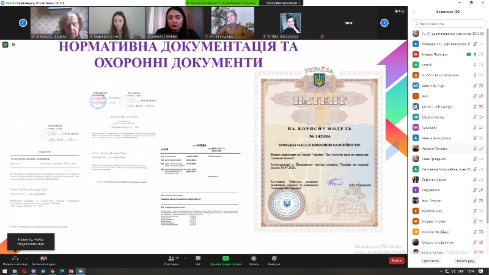Click the red Leave meeting button
Viewport: 489px width, 275px height.
click(396, 261)
